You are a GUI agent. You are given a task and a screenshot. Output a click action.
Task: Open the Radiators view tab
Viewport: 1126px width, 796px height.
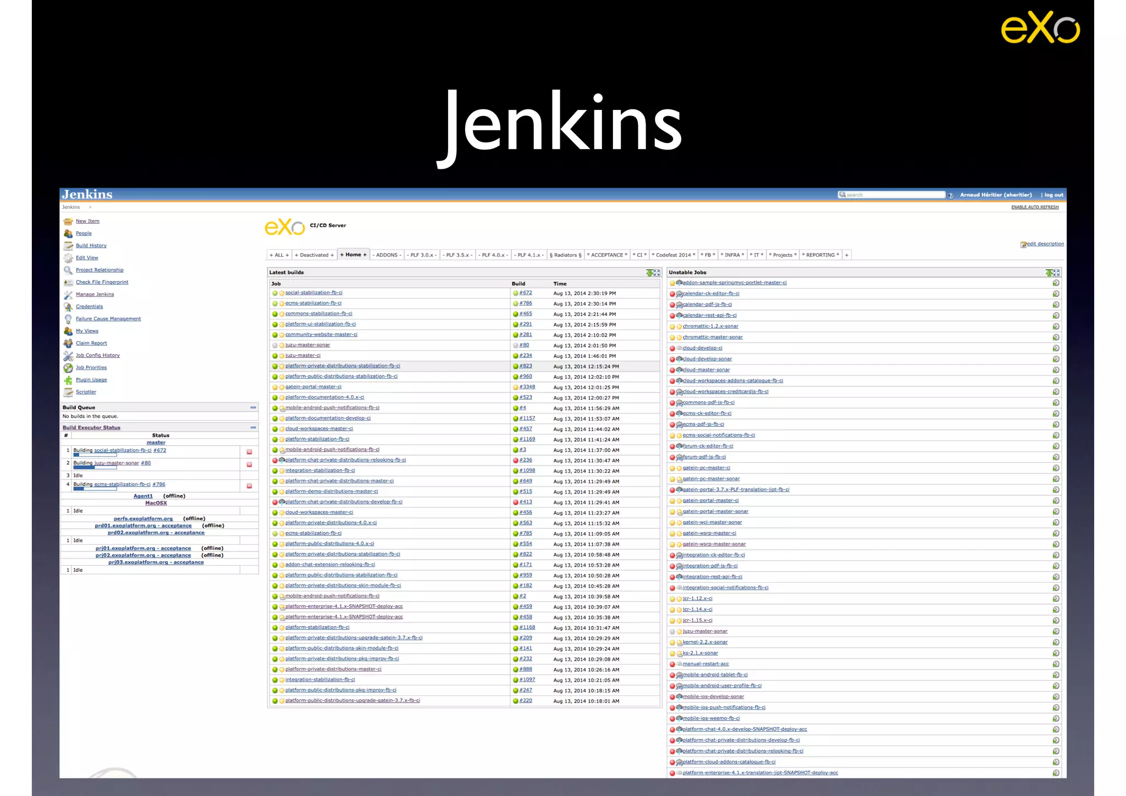[565, 255]
